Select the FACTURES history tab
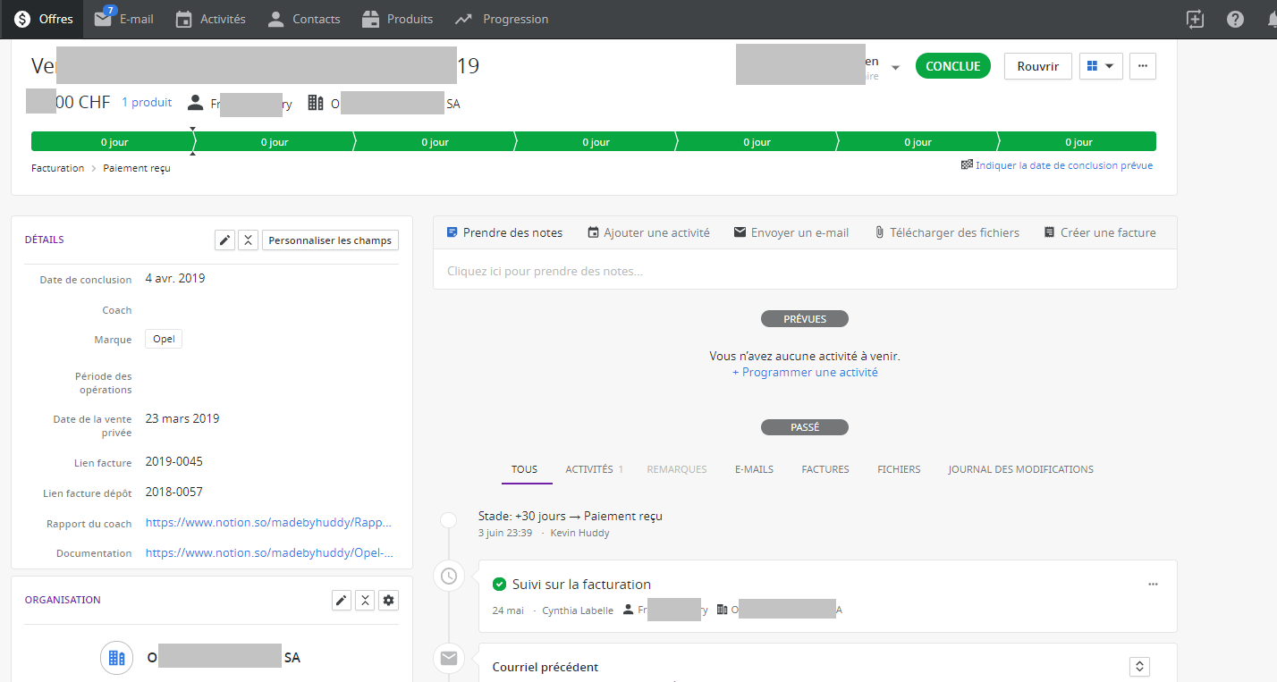The image size is (1277, 682). (x=825, y=469)
